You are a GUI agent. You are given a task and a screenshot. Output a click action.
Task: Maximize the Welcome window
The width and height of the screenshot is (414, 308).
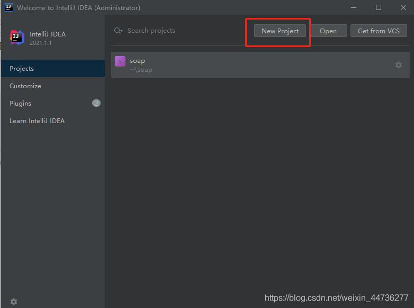379,7
